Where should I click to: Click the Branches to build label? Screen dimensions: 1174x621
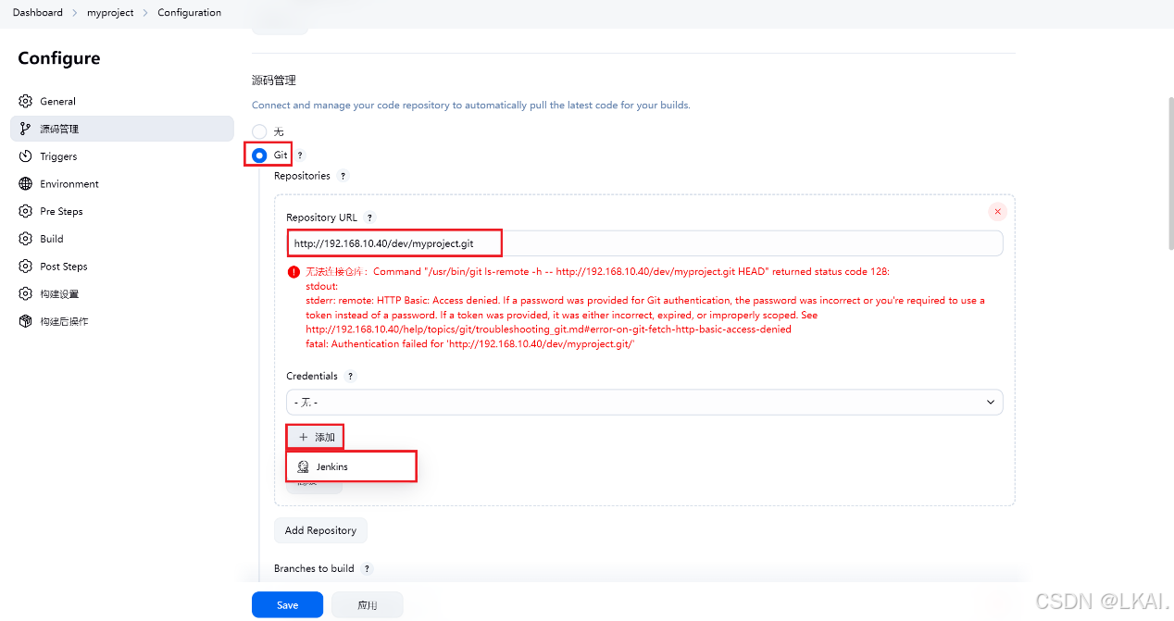(314, 568)
